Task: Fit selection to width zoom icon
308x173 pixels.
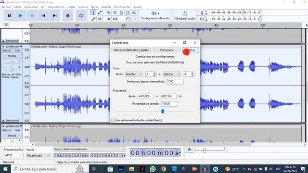Action: click(x=121, y=13)
